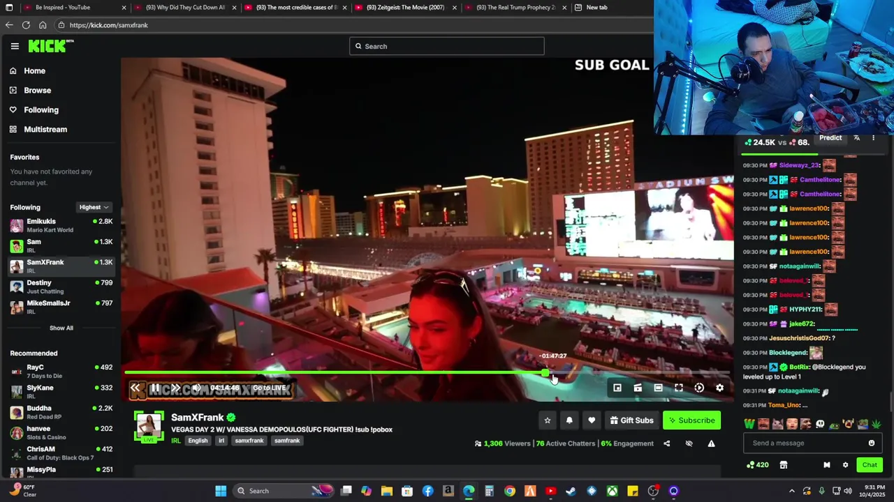Enter fullscreen video mode
This screenshot has height=502, width=894.
[x=679, y=388]
